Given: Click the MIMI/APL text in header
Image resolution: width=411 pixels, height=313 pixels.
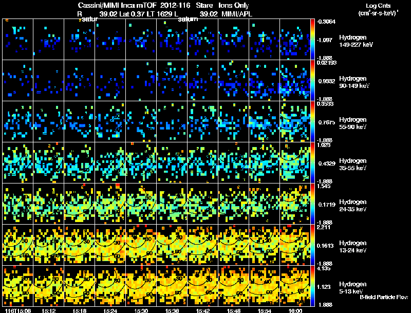Looking at the screenshot, I should 237,14.
